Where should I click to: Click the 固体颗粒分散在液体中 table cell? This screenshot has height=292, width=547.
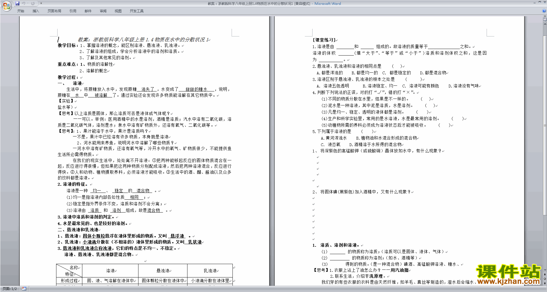tap(163, 281)
